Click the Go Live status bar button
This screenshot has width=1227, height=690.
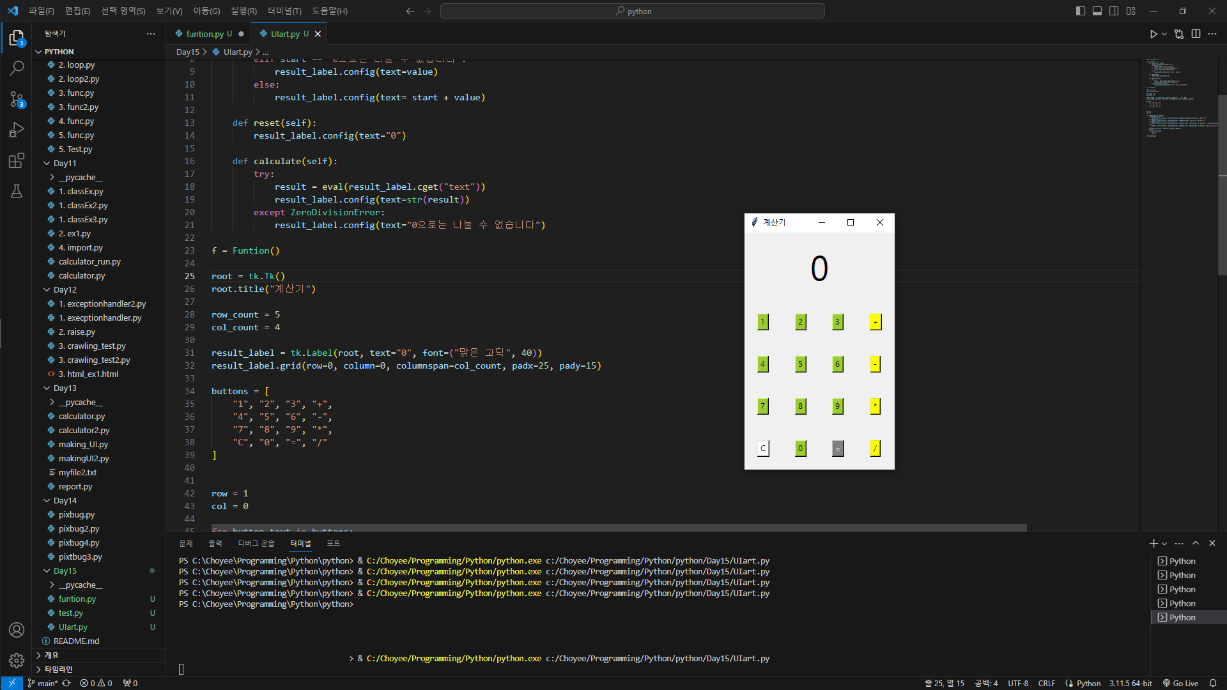pyautogui.click(x=1180, y=683)
